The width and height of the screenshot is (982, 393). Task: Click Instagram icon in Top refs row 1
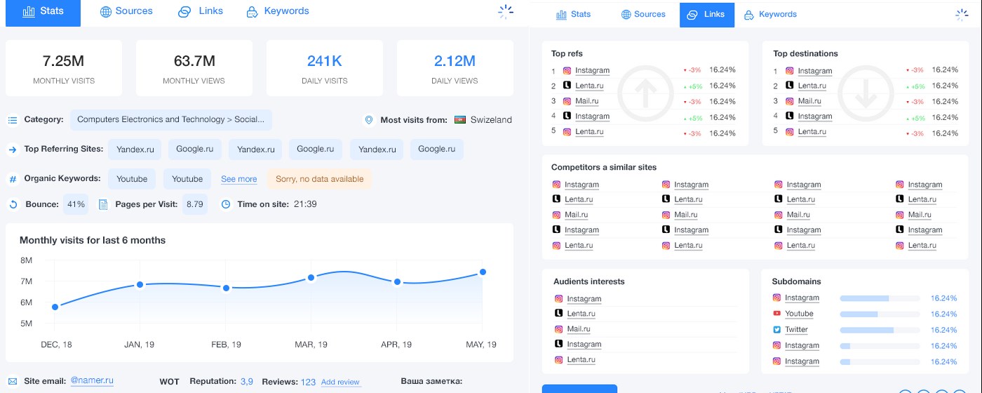[567, 70]
